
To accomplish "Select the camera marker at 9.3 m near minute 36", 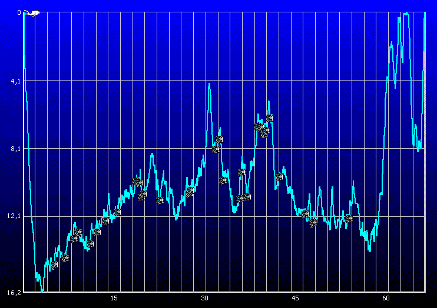I will click(241, 172).
